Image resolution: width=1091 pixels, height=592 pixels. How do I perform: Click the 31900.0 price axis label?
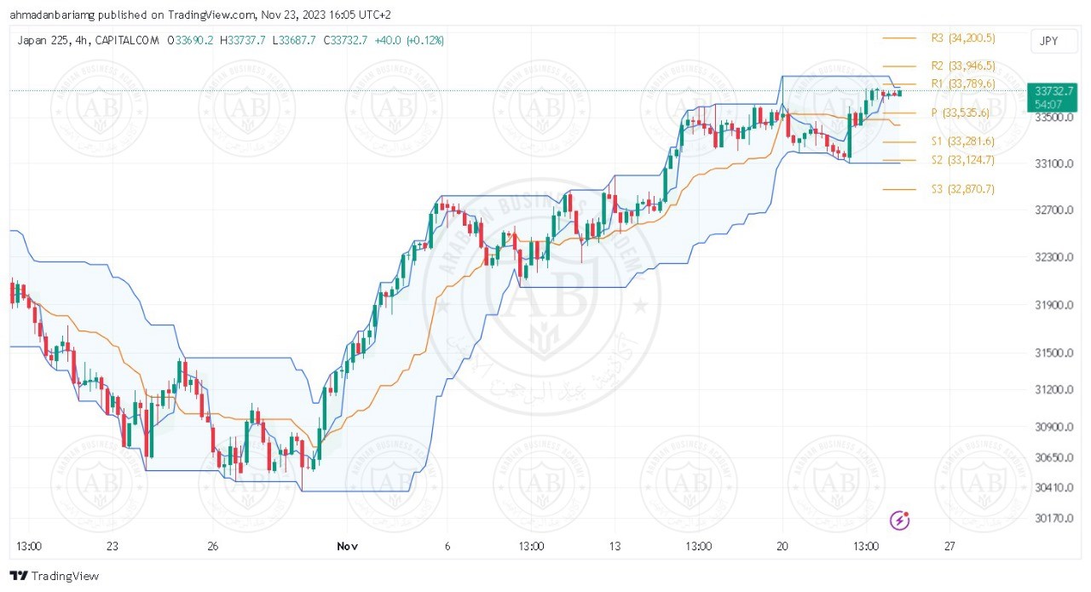tap(1053, 304)
